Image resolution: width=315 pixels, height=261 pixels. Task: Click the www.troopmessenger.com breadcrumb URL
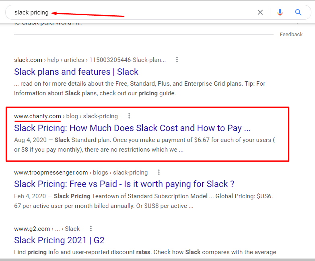coord(81,173)
